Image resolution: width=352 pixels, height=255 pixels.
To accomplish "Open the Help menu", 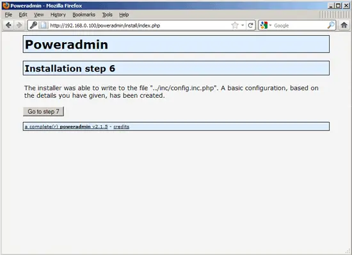I will tap(124, 15).
